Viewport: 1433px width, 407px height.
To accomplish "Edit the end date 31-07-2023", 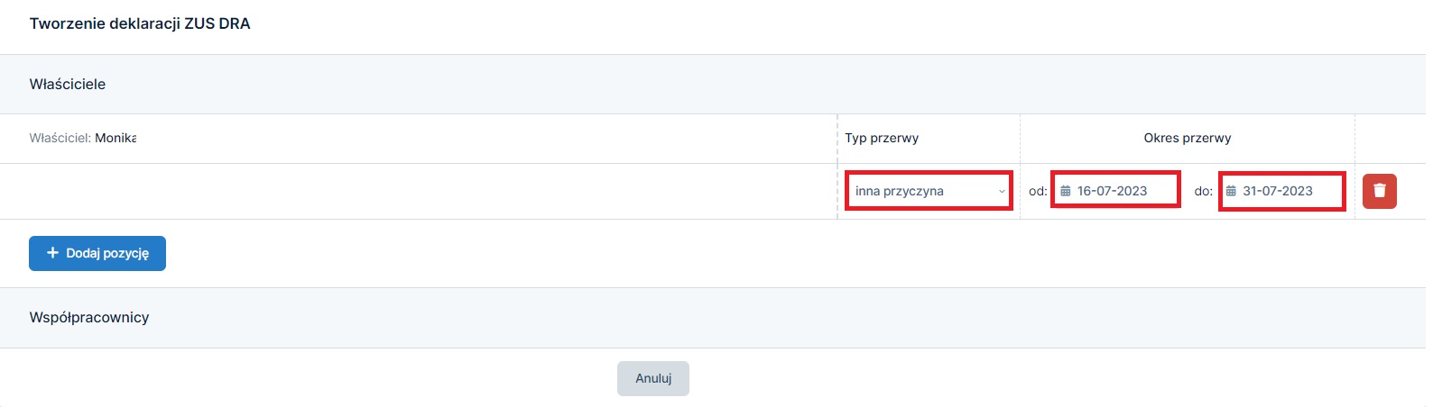I will point(1282,191).
